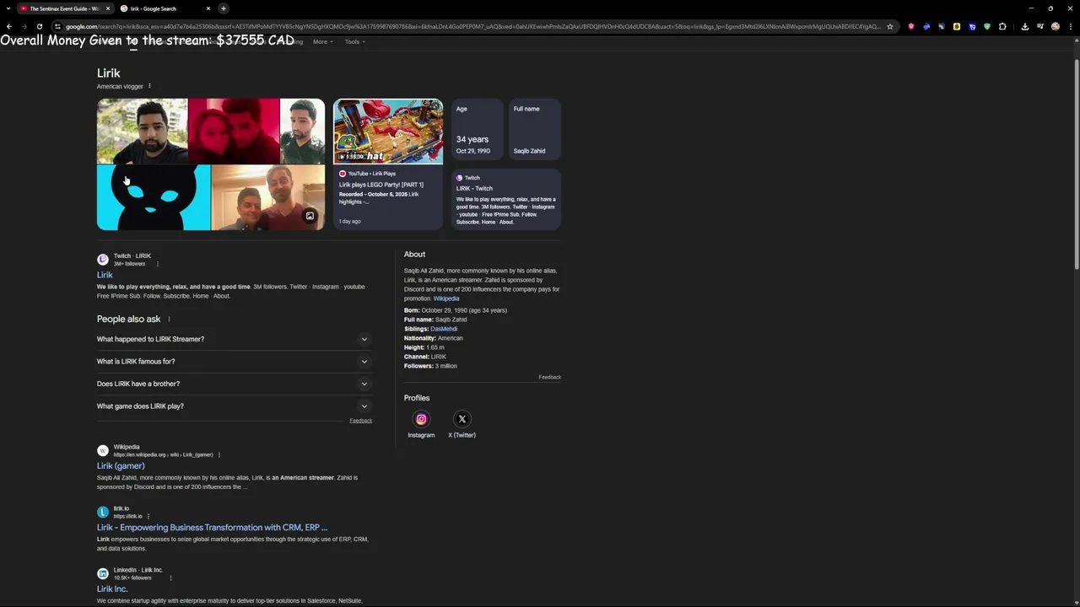Screen dimensions: 1080x607
Task: Open the Extensions puzzle-piece menu
Action: [x=1002, y=26]
